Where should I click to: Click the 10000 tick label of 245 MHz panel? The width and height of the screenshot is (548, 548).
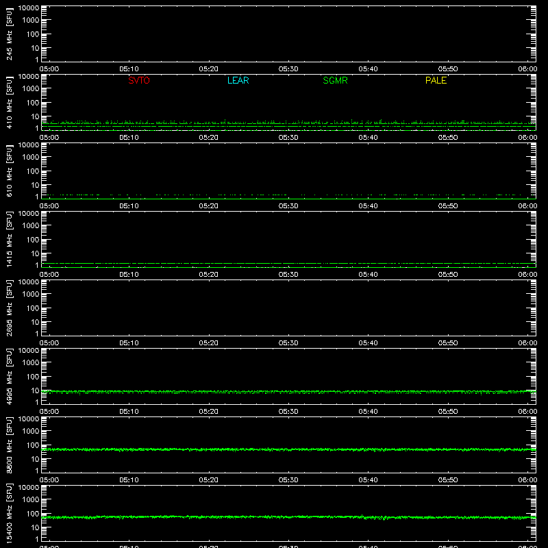29,8
